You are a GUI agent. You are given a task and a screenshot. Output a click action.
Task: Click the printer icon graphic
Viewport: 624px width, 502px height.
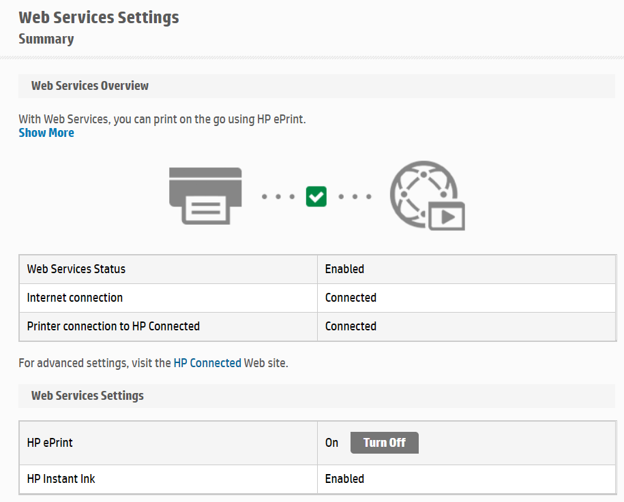[x=205, y=196]
